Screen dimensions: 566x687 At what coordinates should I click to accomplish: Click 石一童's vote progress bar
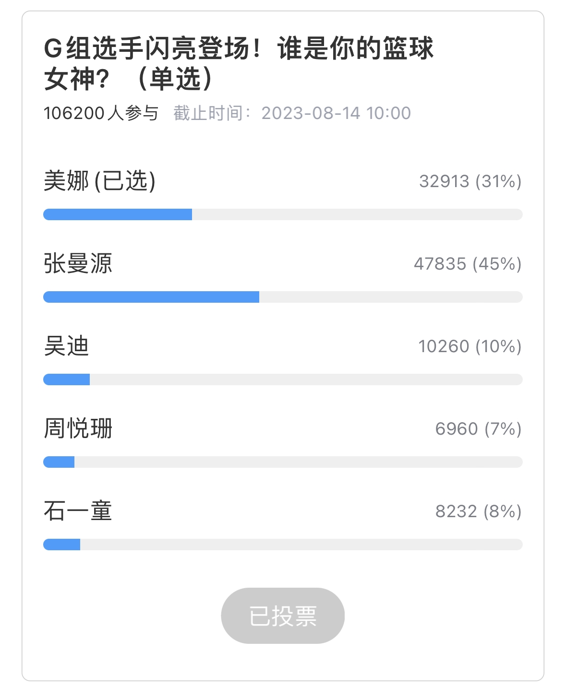coord(283,545)
